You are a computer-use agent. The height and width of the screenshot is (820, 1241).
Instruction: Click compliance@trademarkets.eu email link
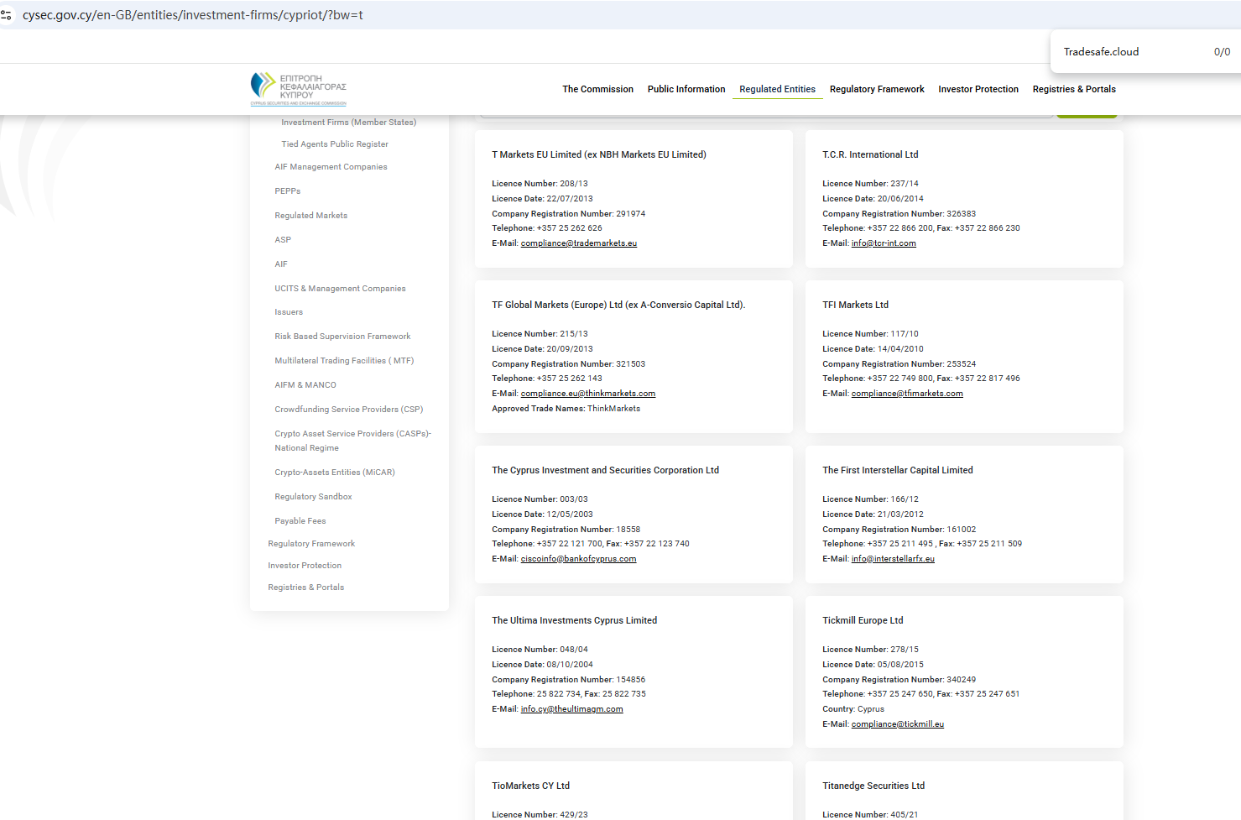(x=578, y=243)
